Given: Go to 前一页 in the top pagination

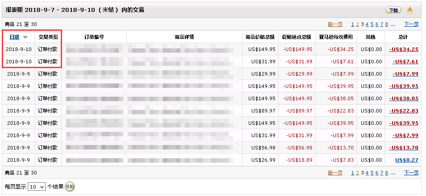Looking at the screenshot, I should [335, 25].
